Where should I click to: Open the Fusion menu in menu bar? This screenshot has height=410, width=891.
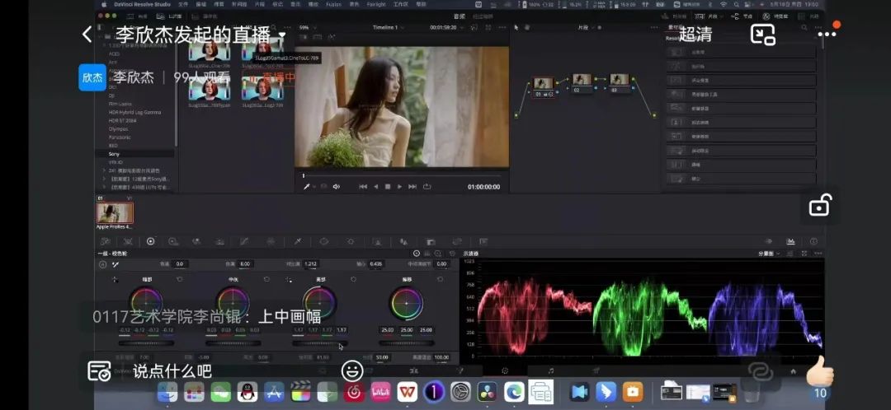pos(336,4)
